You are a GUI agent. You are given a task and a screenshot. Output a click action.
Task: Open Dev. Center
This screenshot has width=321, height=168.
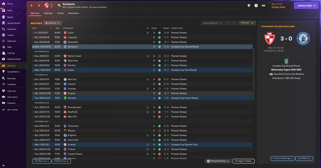pos(13,110)
